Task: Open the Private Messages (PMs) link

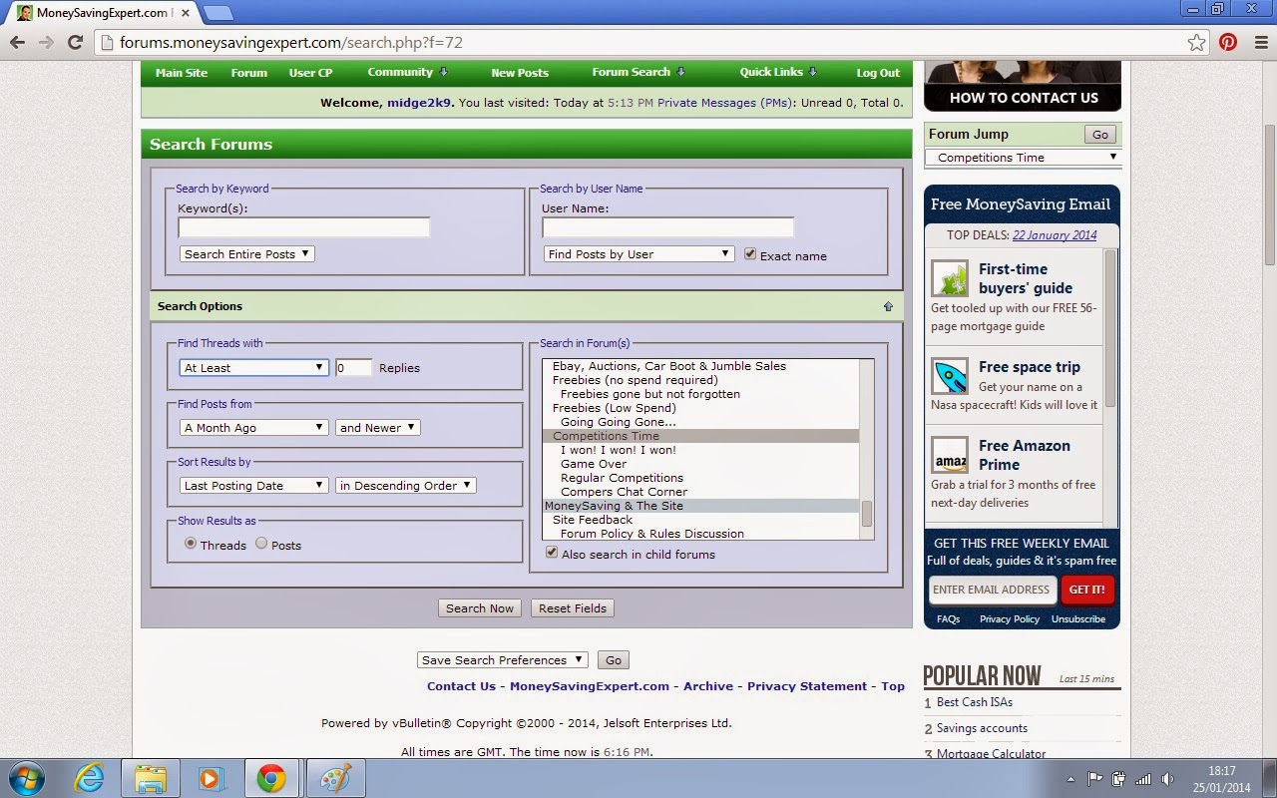Action: click(724, 103)
